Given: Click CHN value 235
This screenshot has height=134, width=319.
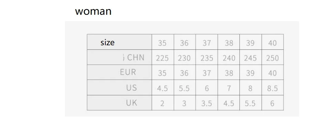Looking at the screenshot, I should (x=207, y=58).
